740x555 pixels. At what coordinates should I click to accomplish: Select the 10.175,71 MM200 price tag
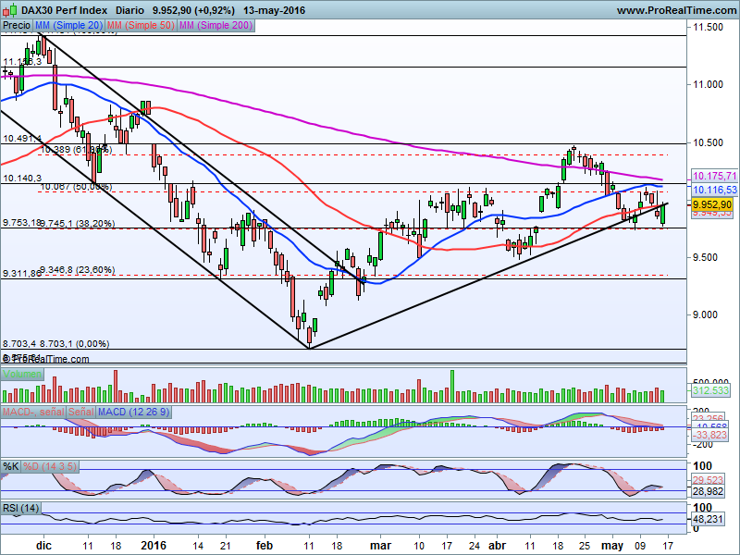pyautogui.click(x=714, y=176)
